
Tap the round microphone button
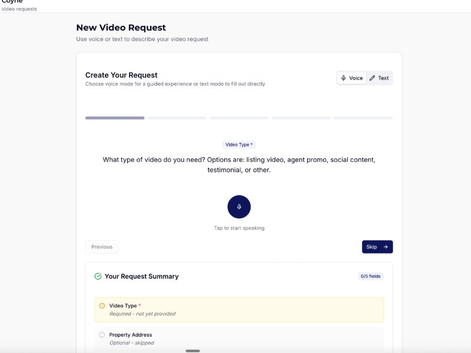(239, 207)
